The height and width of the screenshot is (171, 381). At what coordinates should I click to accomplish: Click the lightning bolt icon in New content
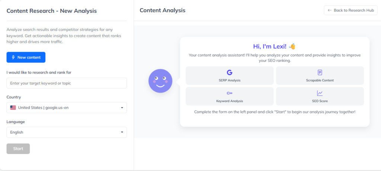13,57
